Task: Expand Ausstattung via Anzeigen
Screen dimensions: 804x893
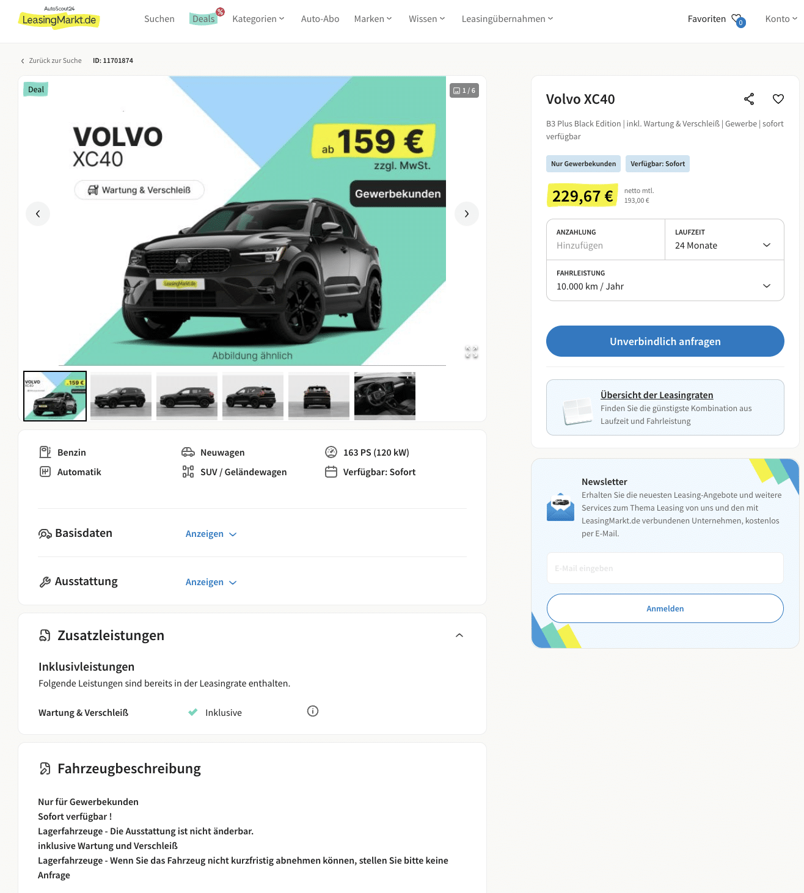Action: (x=211, y=582)
